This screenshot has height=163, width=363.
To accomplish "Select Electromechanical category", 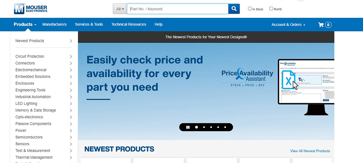I will pos(31,70).
